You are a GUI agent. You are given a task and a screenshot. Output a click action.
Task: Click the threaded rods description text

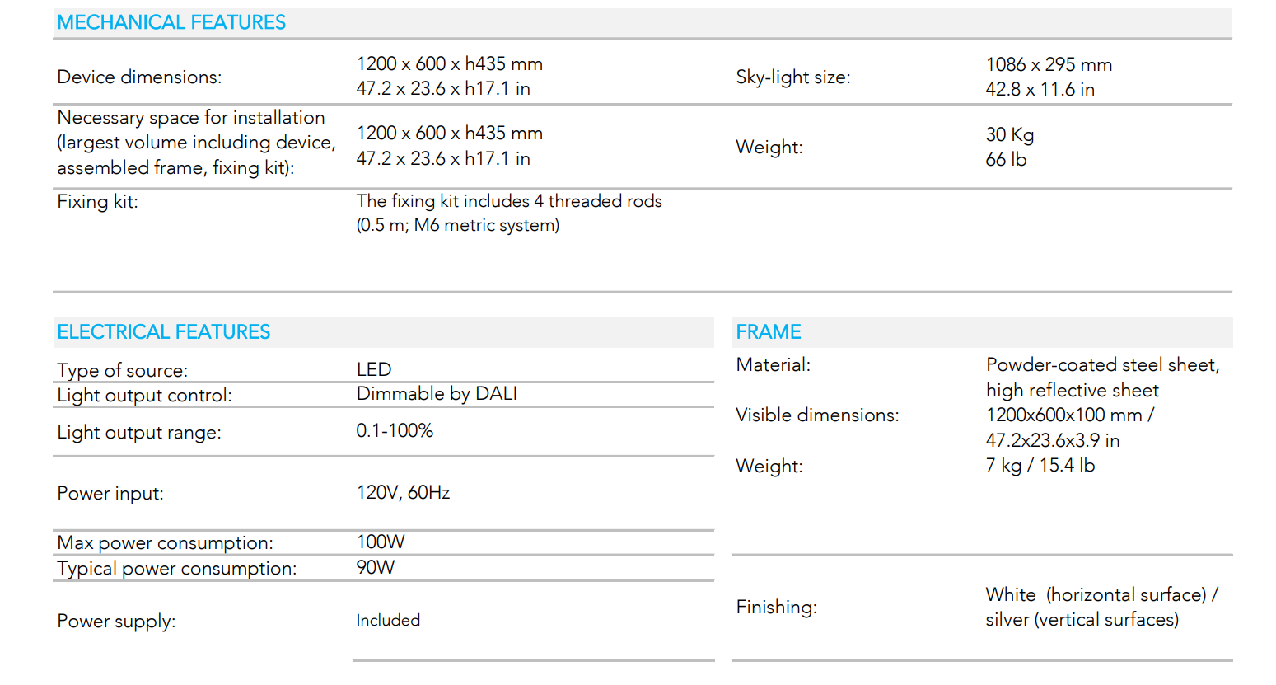508,201
